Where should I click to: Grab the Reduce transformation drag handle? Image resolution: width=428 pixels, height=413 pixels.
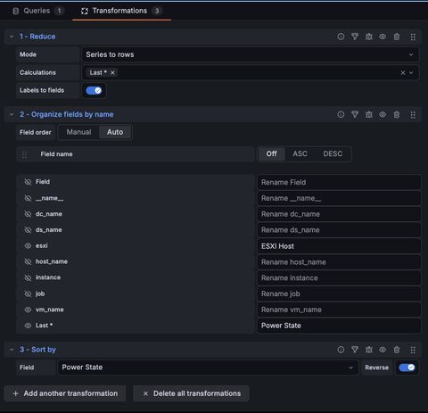pos(413,37)
